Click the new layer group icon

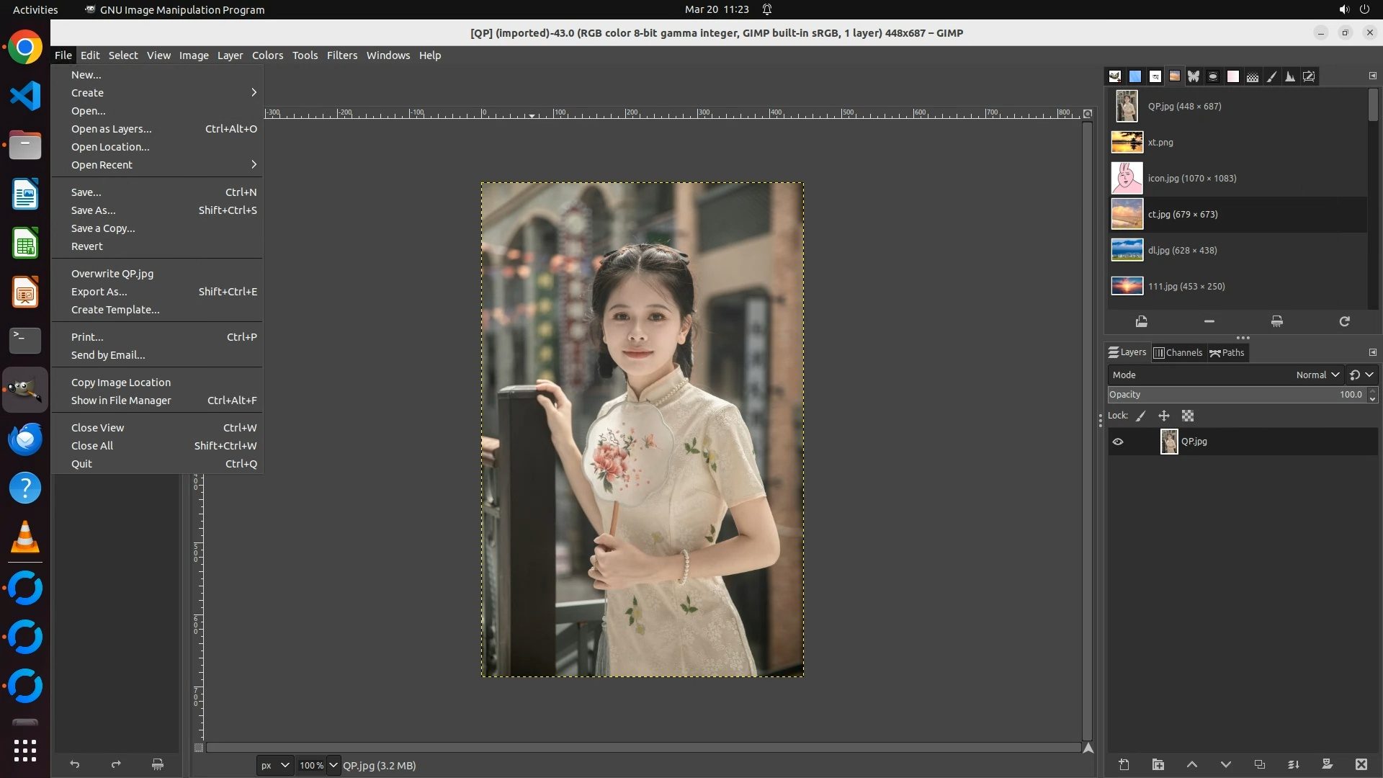1158,765
